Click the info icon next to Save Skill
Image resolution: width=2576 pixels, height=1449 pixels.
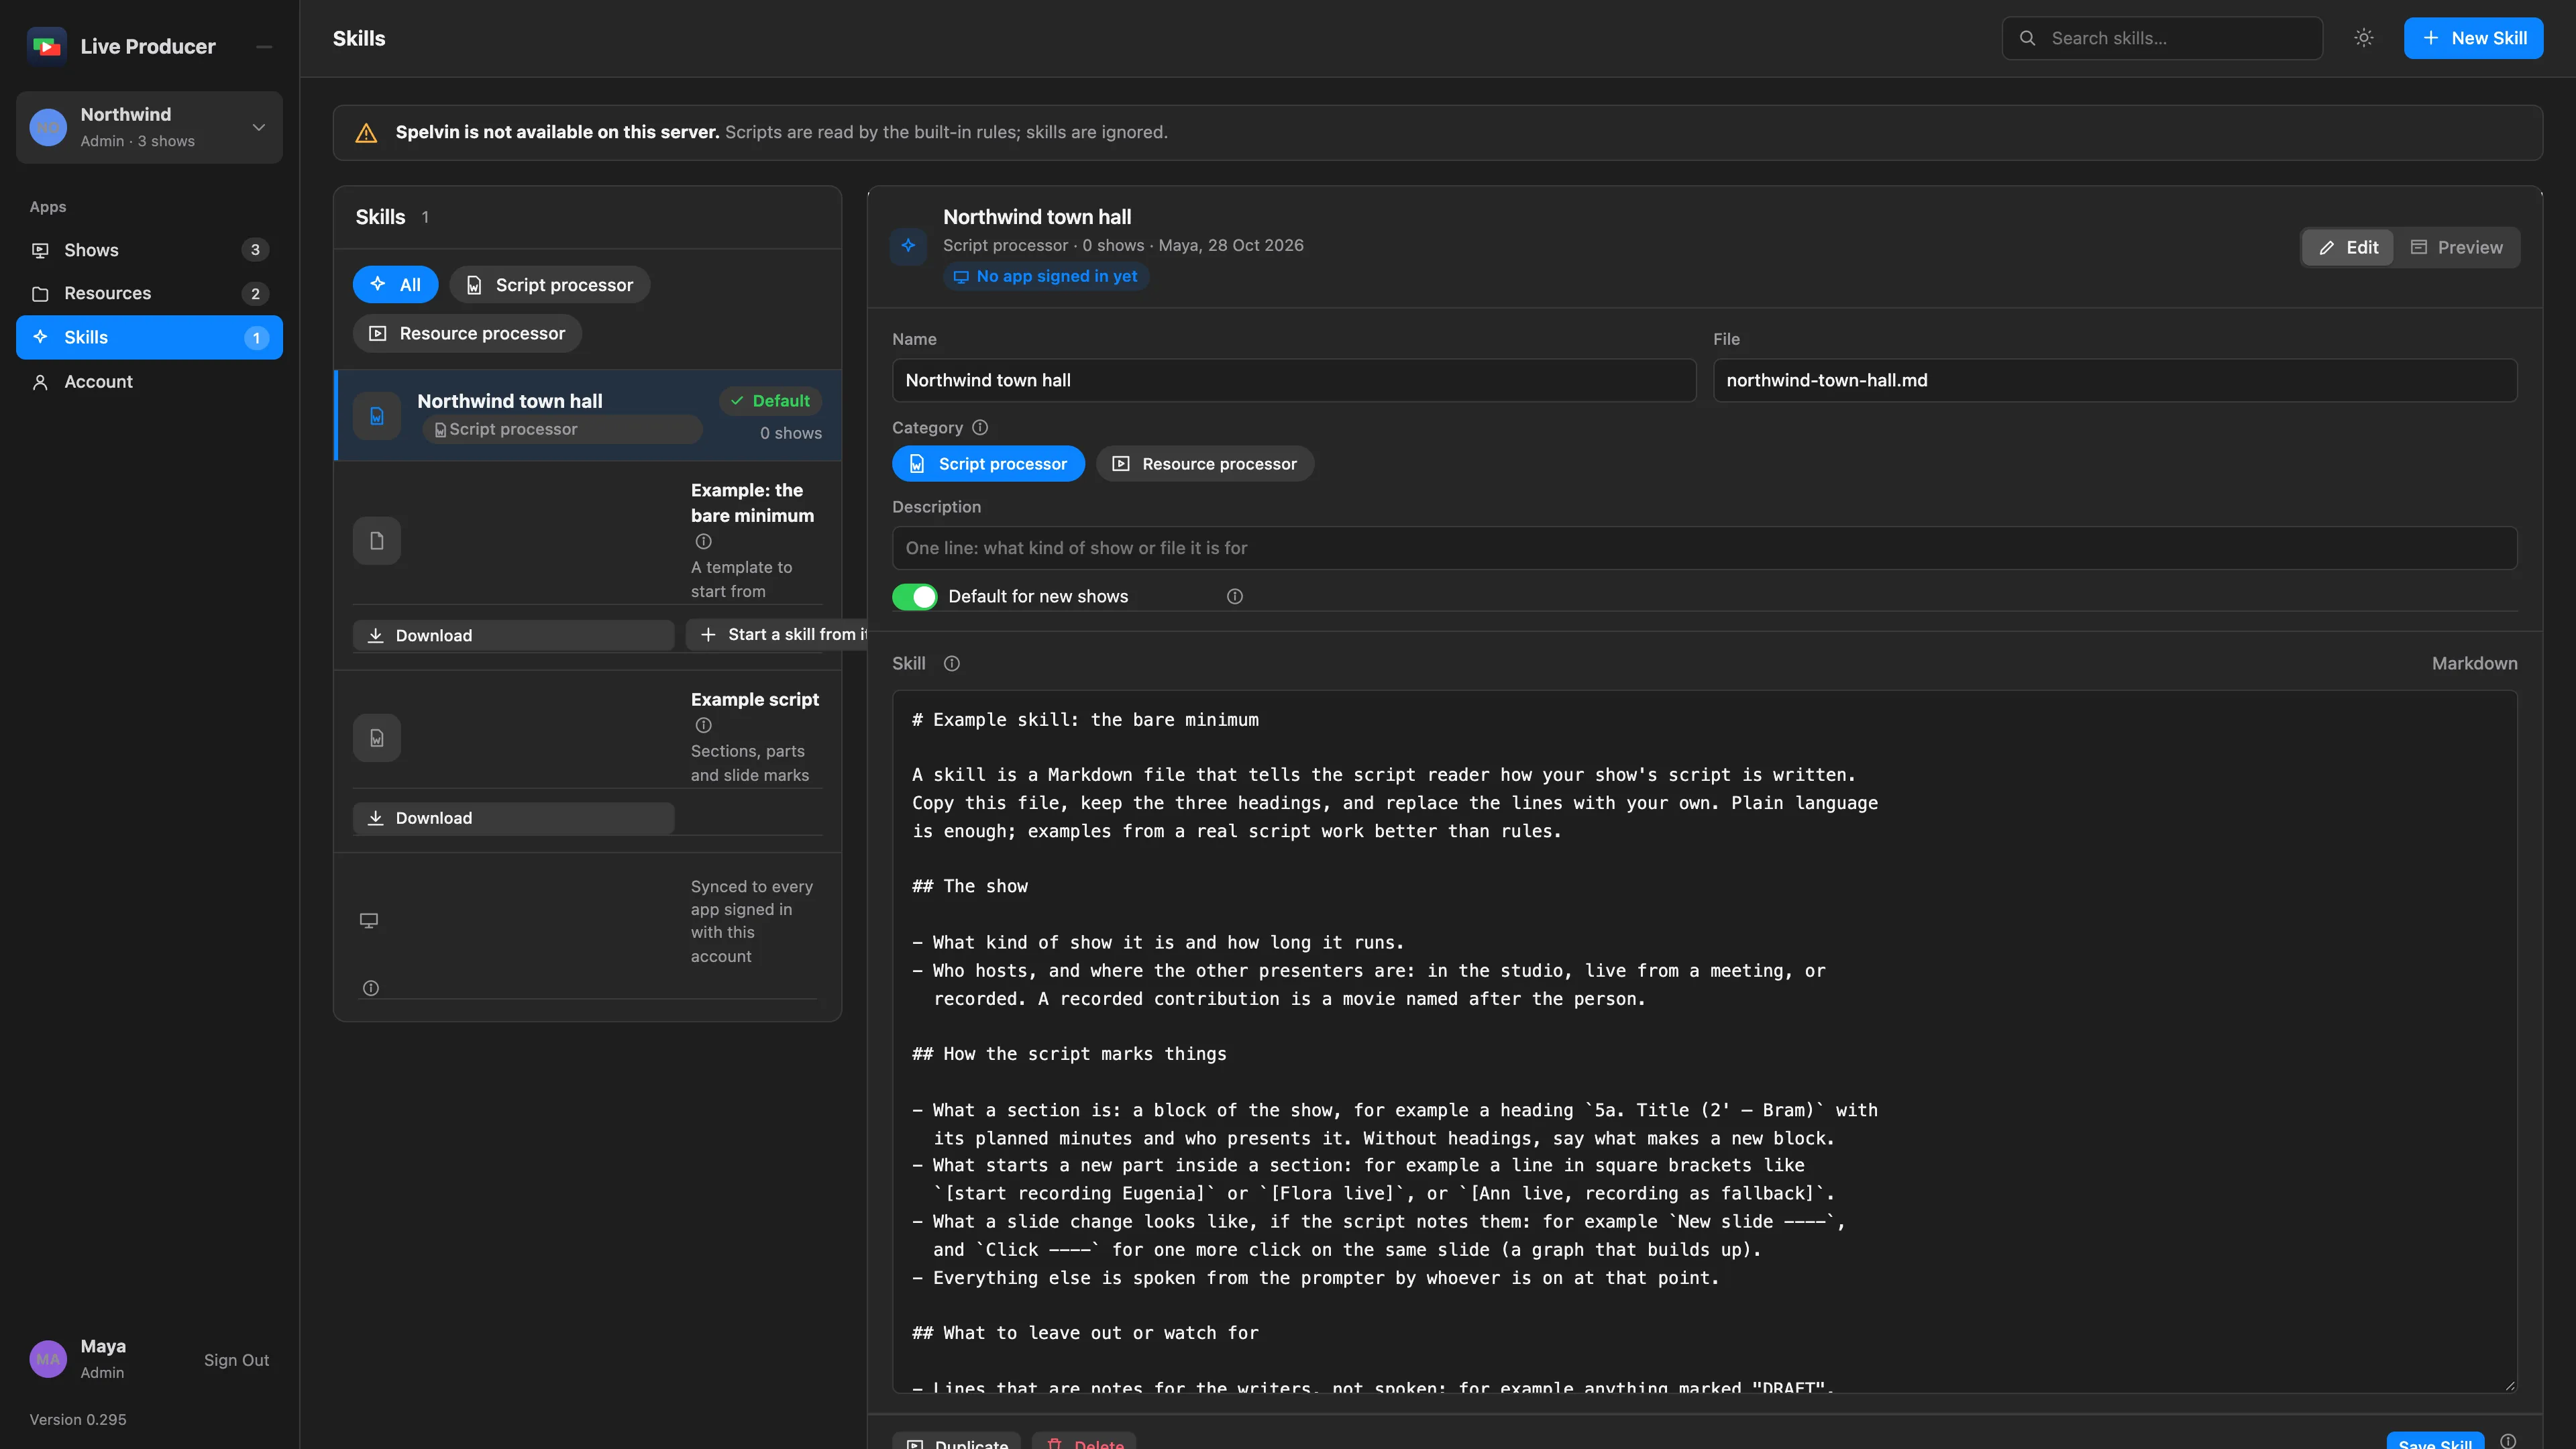click(2508, 1441)
